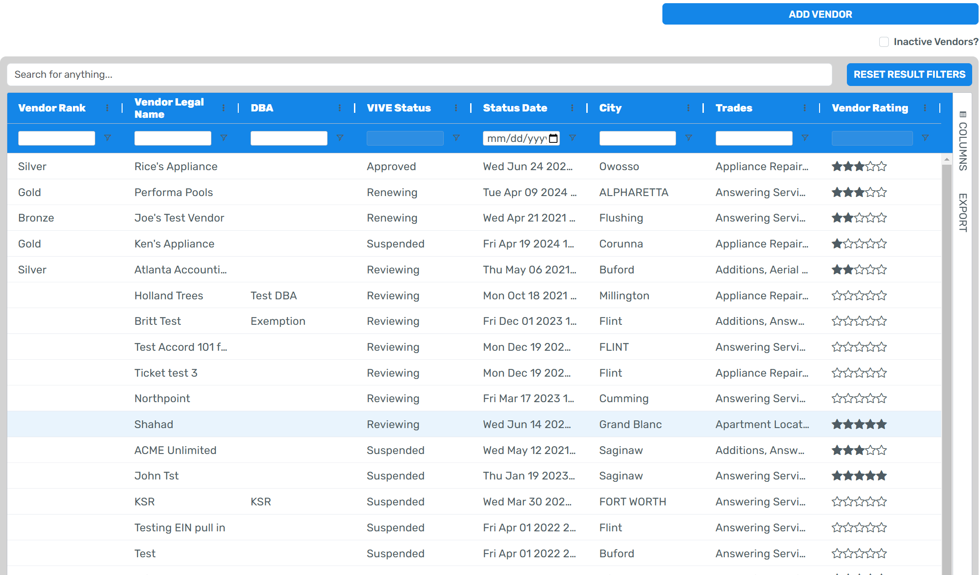This screenshot has width=979, height=575.
Task: Click ACME Unlimited star rating
Action: (859, 450)
